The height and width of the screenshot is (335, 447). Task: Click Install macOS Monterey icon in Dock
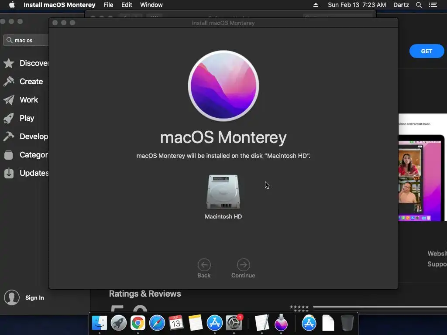pyautogui.click(x=281, y=322)
